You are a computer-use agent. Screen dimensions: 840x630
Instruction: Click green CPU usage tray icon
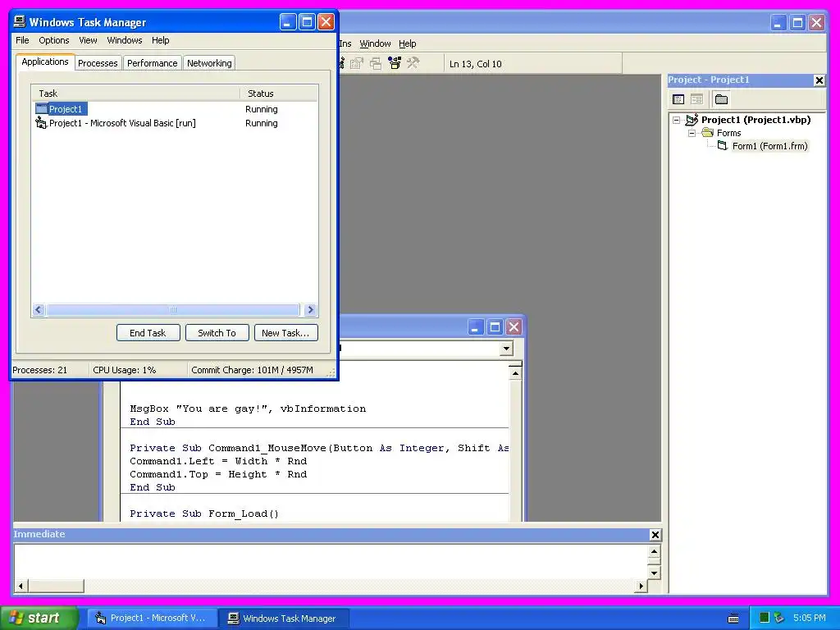pyautogui.click(x=765, y=618)
